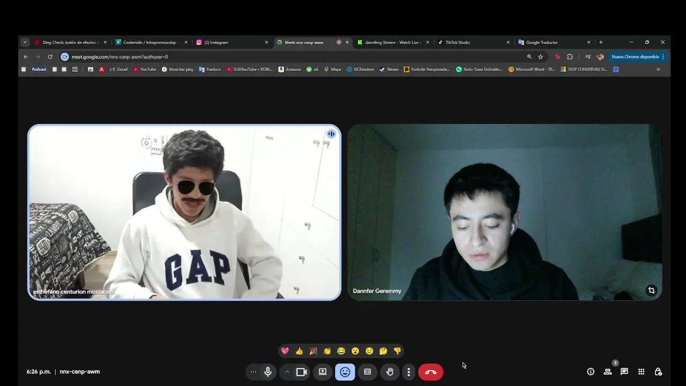Select esthefano centurion video tile
This screenshot has height=386, width=686.
(184, 212)
